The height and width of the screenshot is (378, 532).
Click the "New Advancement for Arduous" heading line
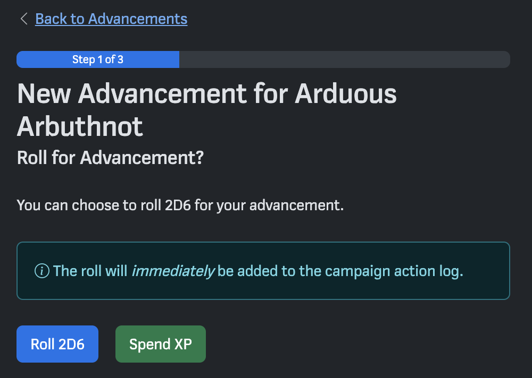click(207, 94)
